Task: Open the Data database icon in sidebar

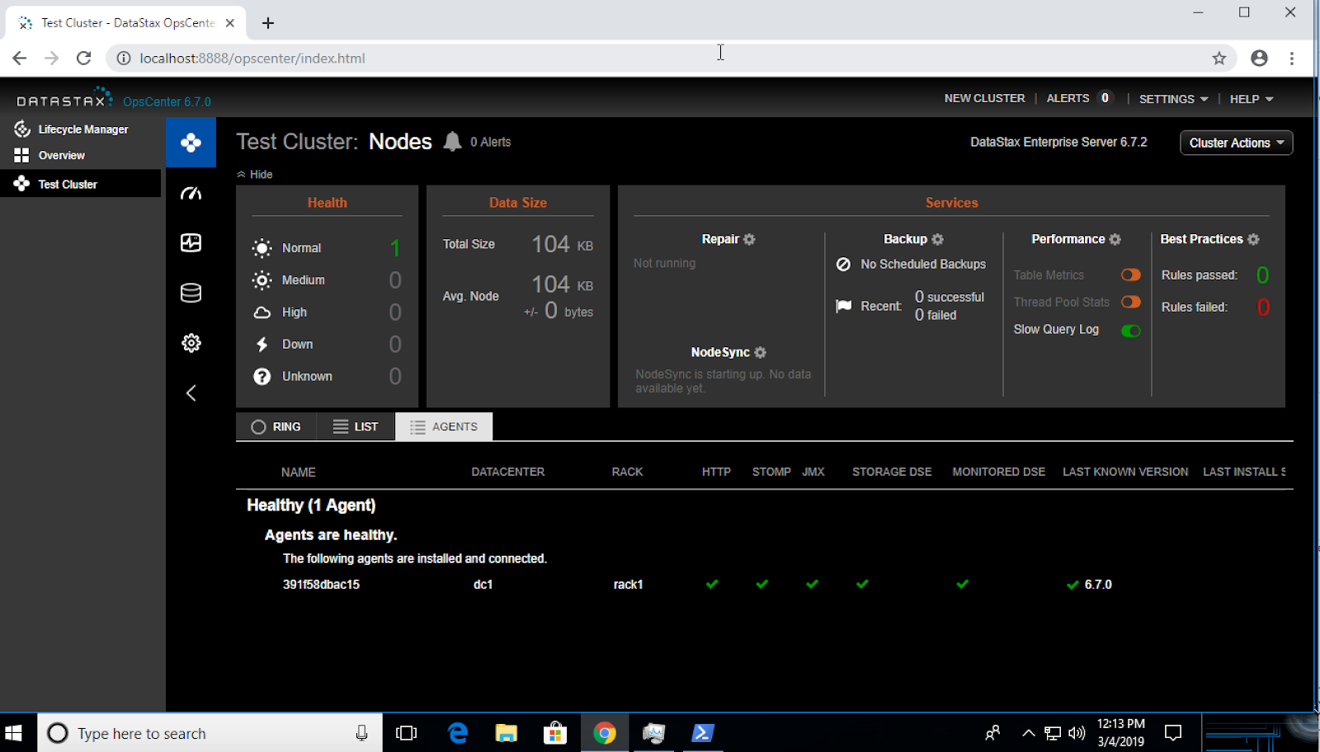Action: (191, 293)
